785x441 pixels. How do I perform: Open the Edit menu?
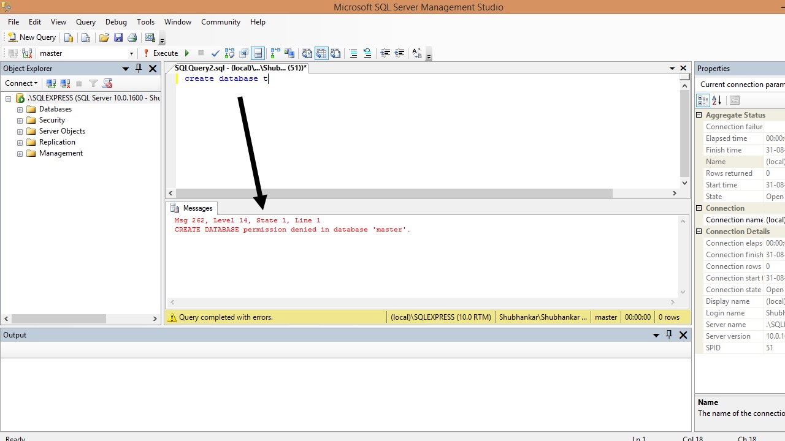(35, 22)
